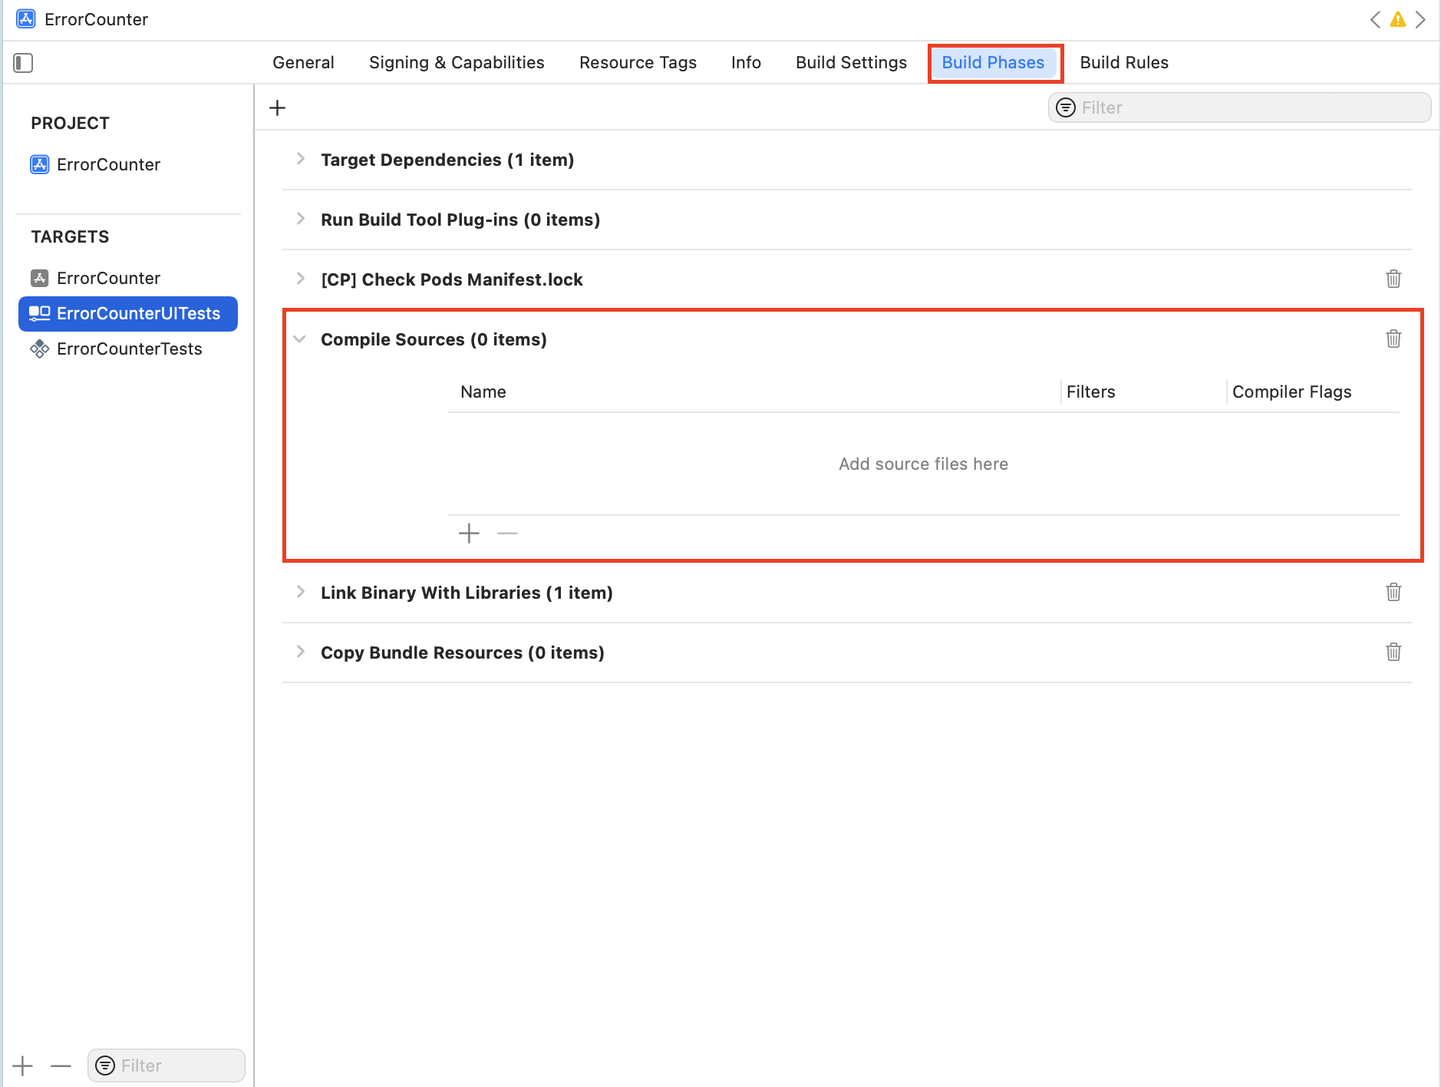
Task: Open the Build Settings tab
Action: point(851,63)
